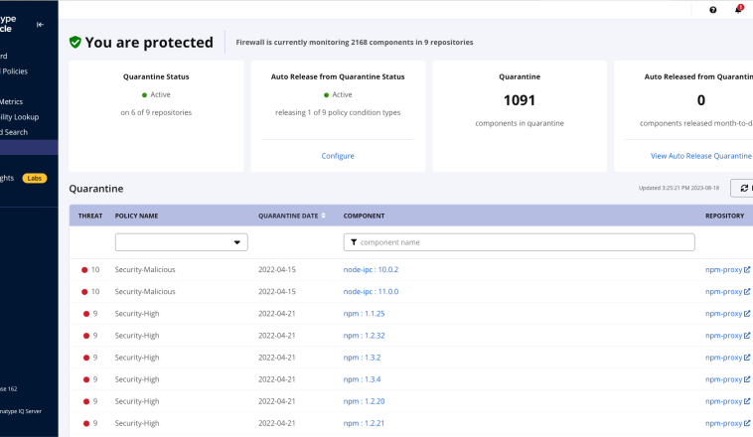Screen dimensions: 753x437
Task: Open the help question mark icon
Action: click(x=712, y=10)
